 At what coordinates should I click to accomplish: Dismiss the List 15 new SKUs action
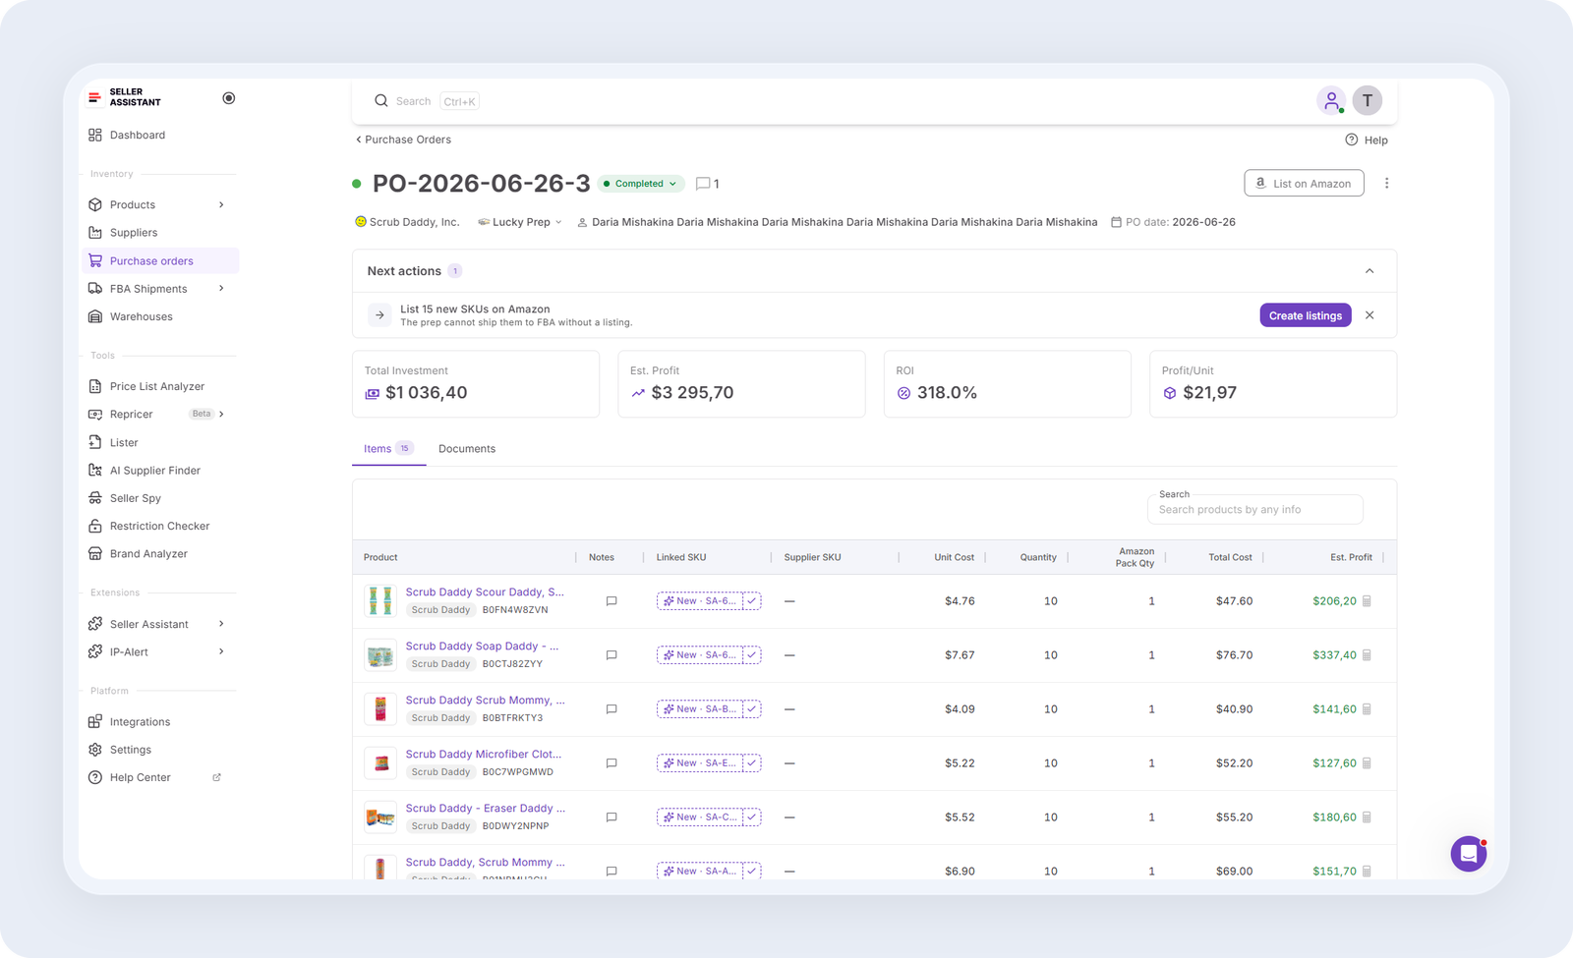1369,315
